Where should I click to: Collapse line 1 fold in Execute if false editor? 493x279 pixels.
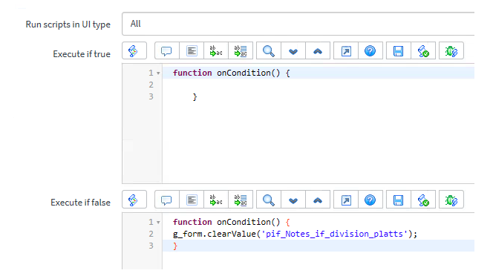point(158,223)
